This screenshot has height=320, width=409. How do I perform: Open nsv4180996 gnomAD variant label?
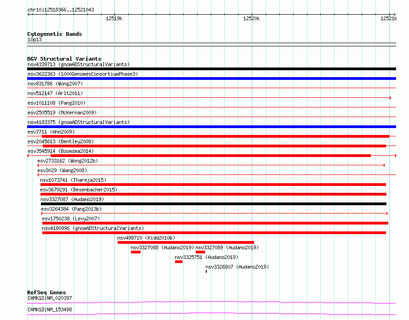tap(93, 228)
